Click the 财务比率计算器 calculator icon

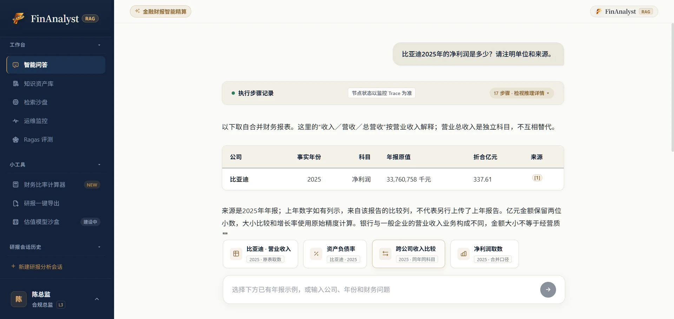point(15,184)
